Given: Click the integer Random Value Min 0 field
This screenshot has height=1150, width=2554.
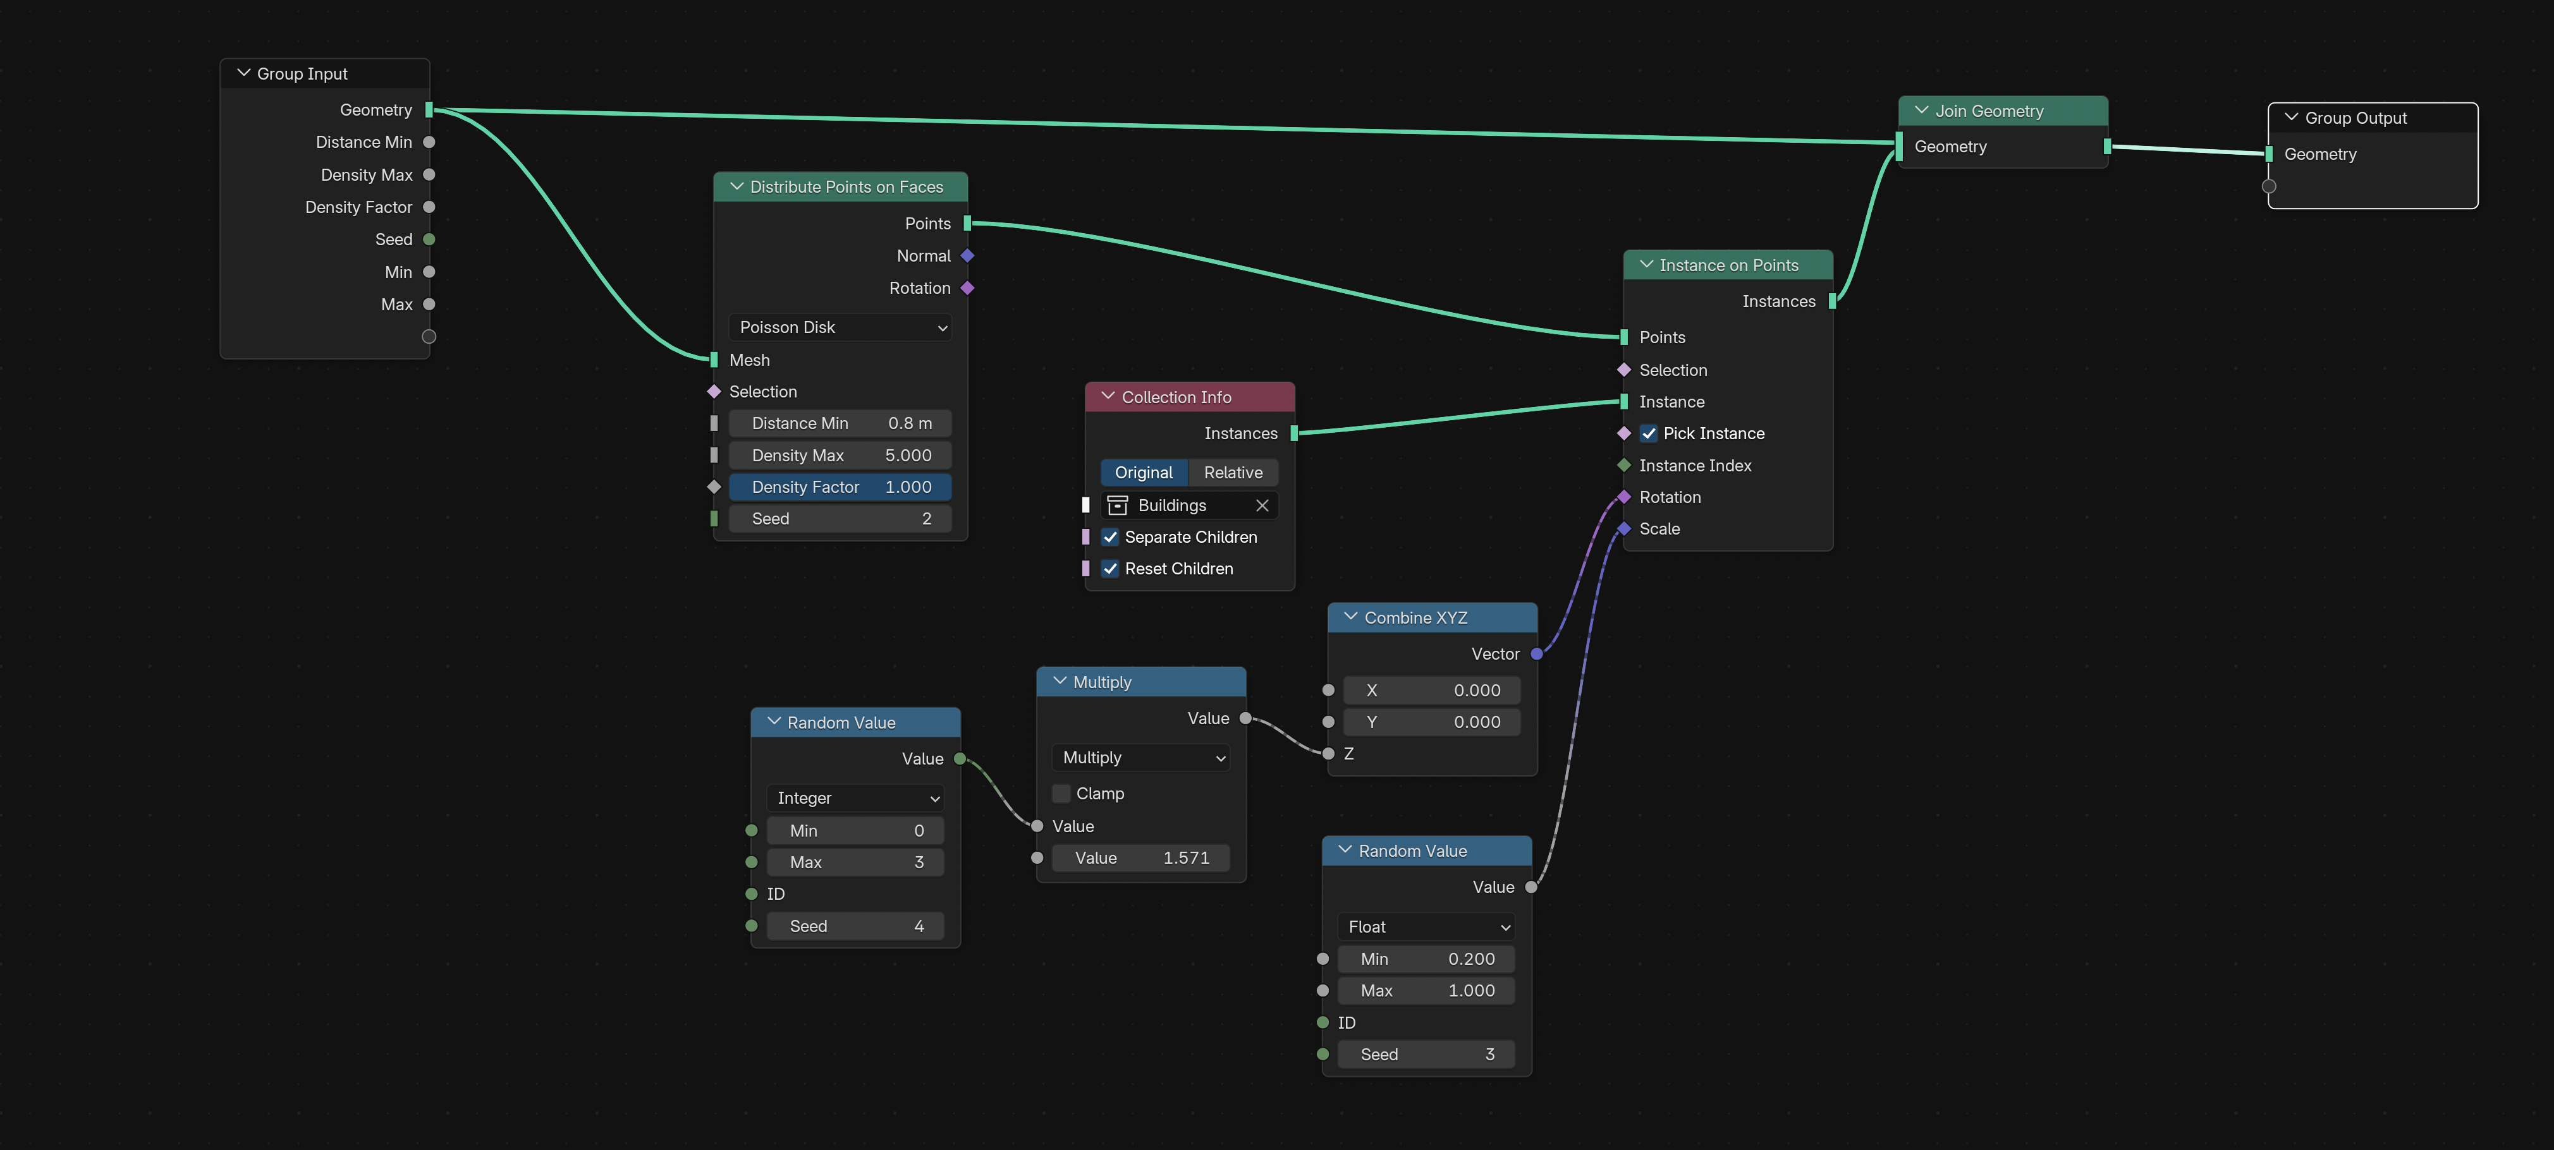Looking at the screenshot, I should (855, 831).
